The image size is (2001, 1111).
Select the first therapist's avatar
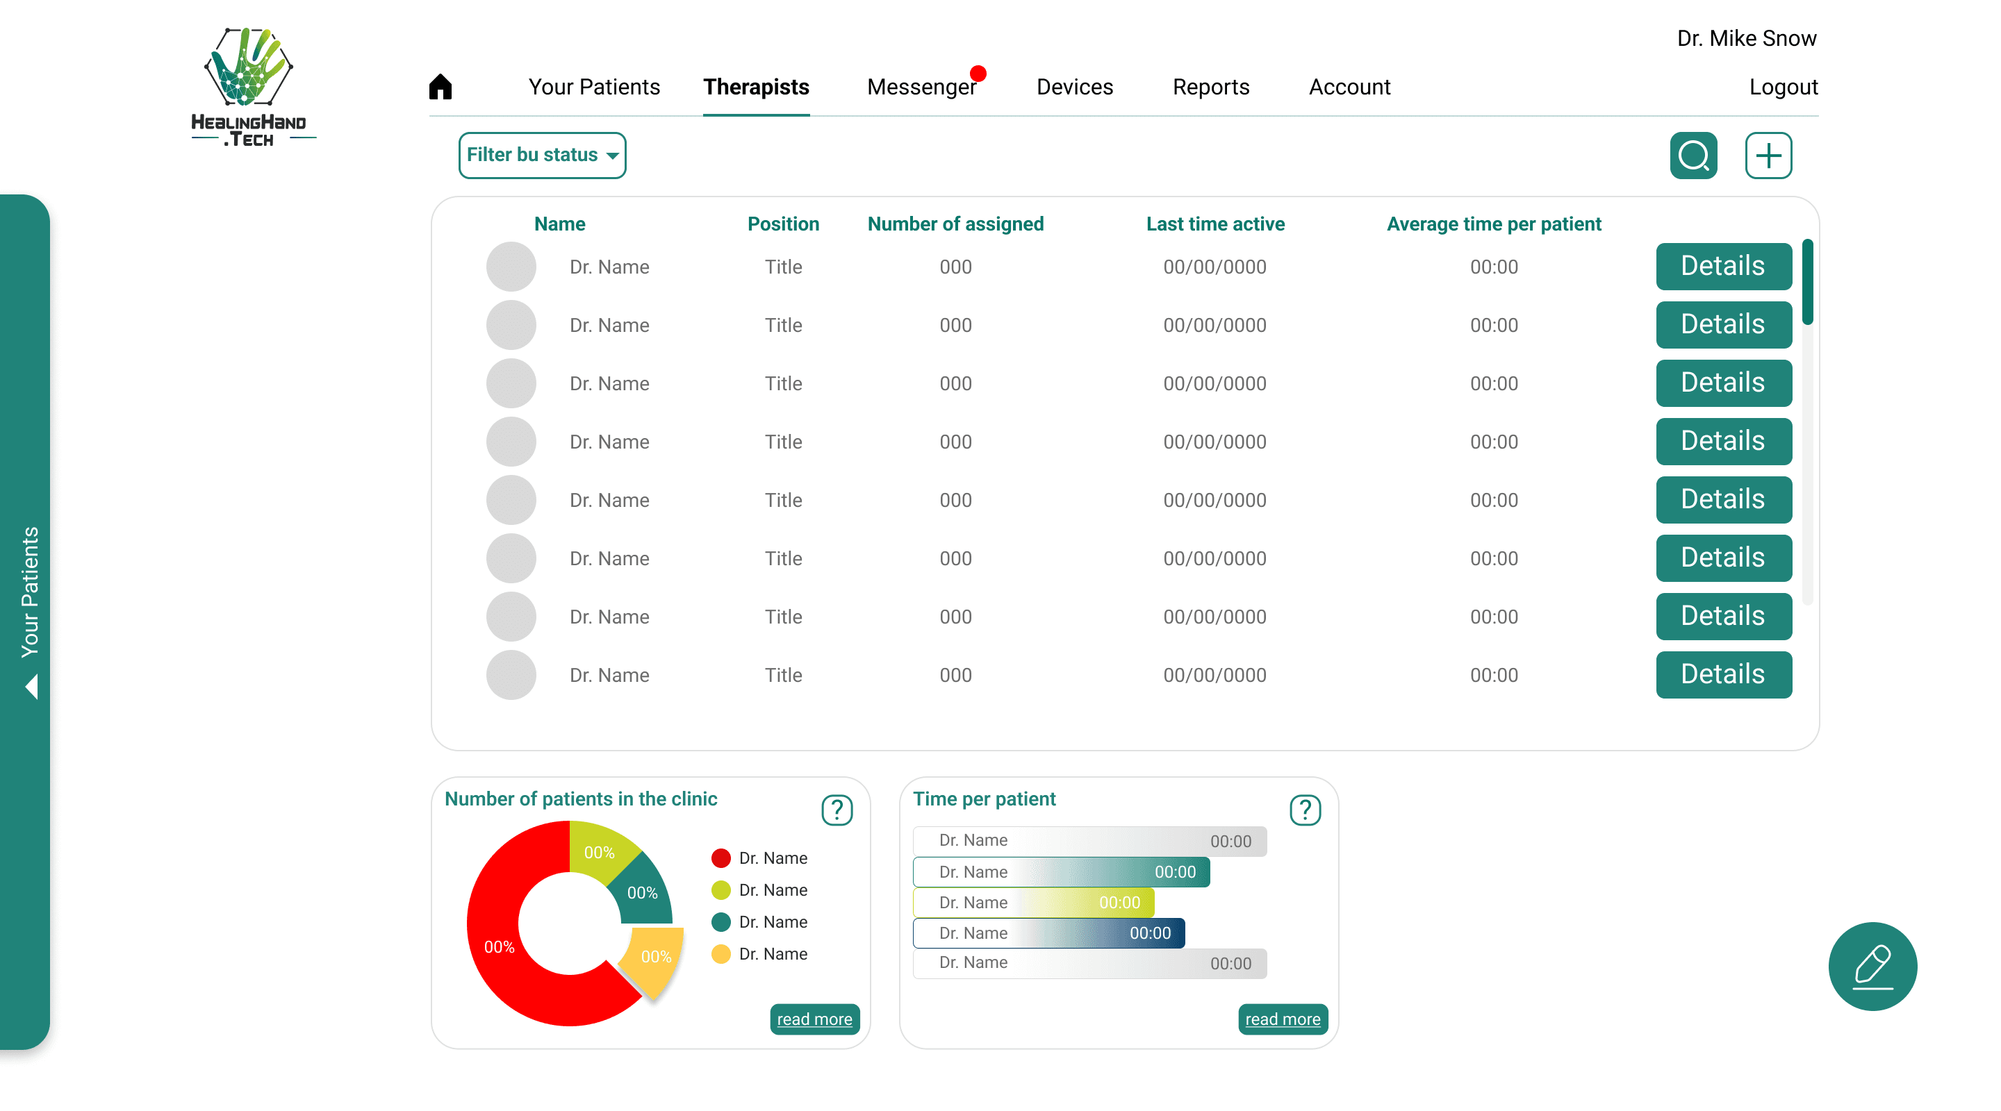point(511,267)
